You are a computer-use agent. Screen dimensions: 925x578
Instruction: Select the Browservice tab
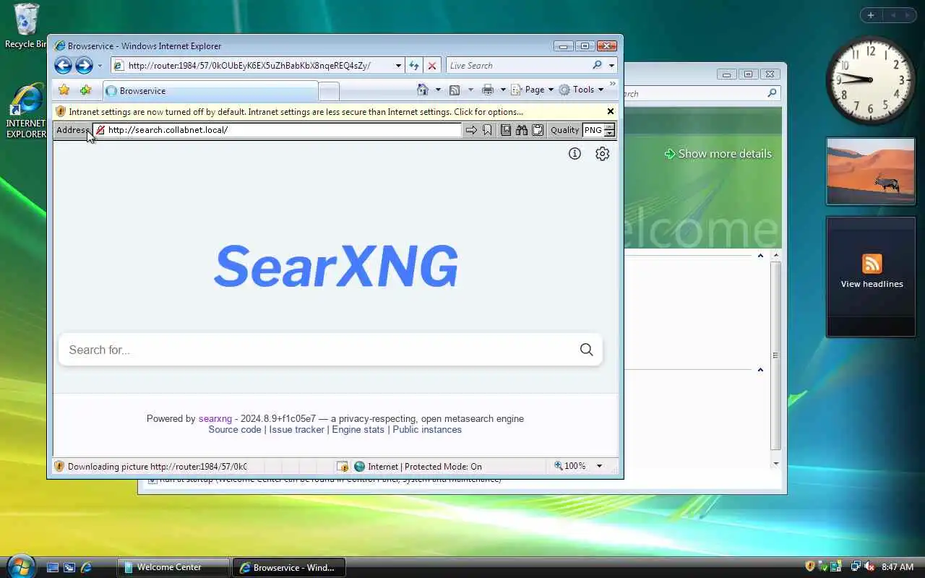pyautogui.click(x=210, y=91)
